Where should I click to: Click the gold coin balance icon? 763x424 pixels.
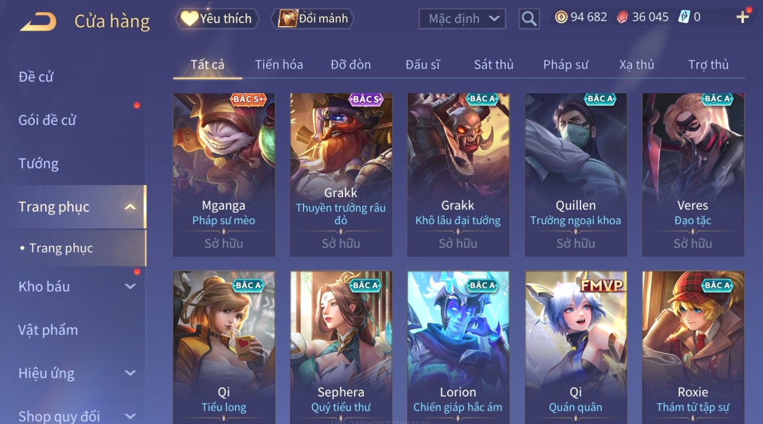pyautogui.click(x=561, y=17)
